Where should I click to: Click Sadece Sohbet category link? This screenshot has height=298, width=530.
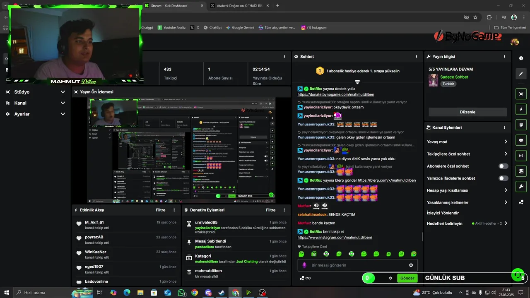[x=454, y=77]
